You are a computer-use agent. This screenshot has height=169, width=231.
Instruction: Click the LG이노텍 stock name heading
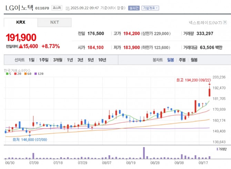click(19, 8)
